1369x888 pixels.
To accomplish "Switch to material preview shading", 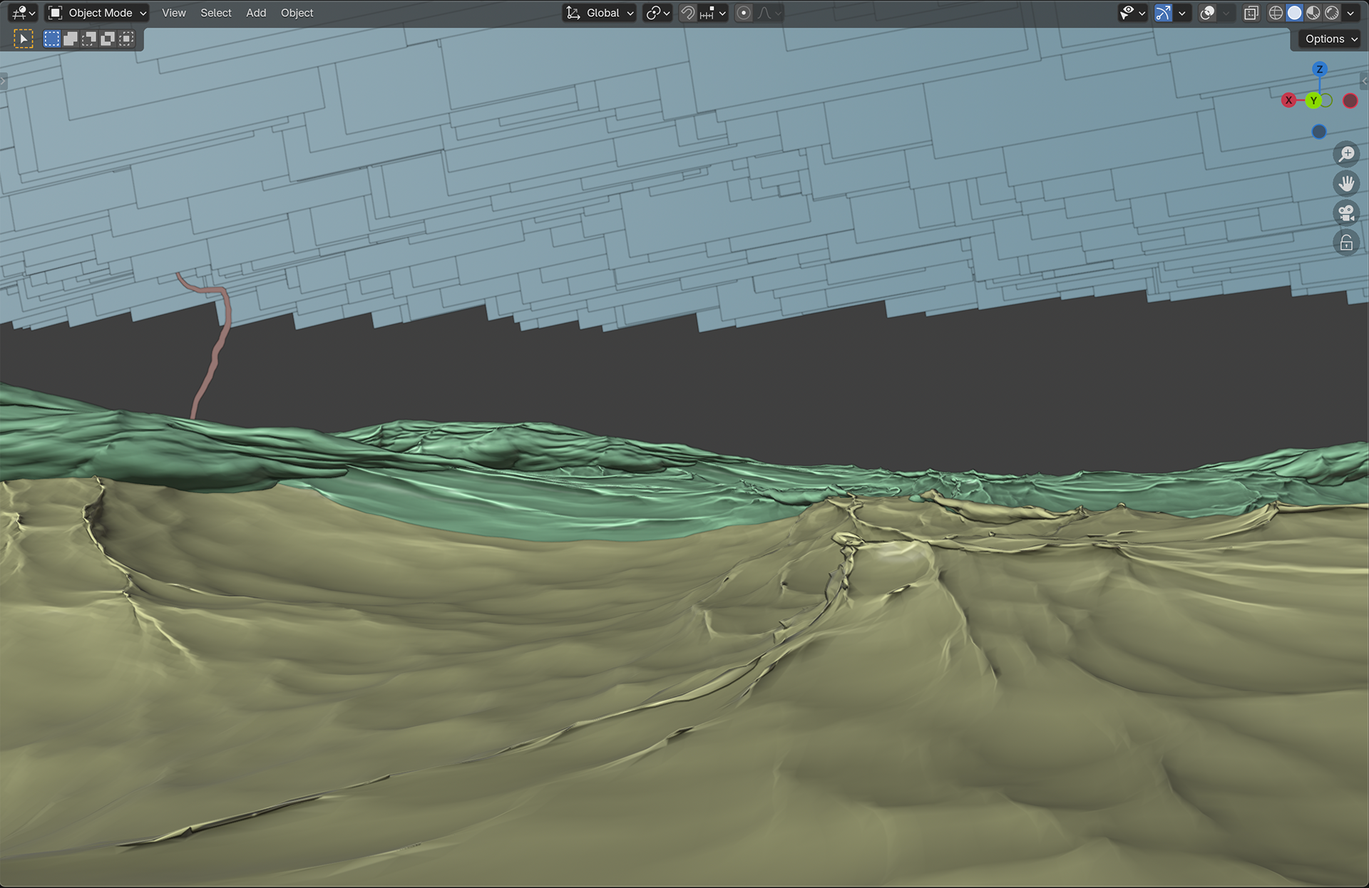I will 1313,13.
